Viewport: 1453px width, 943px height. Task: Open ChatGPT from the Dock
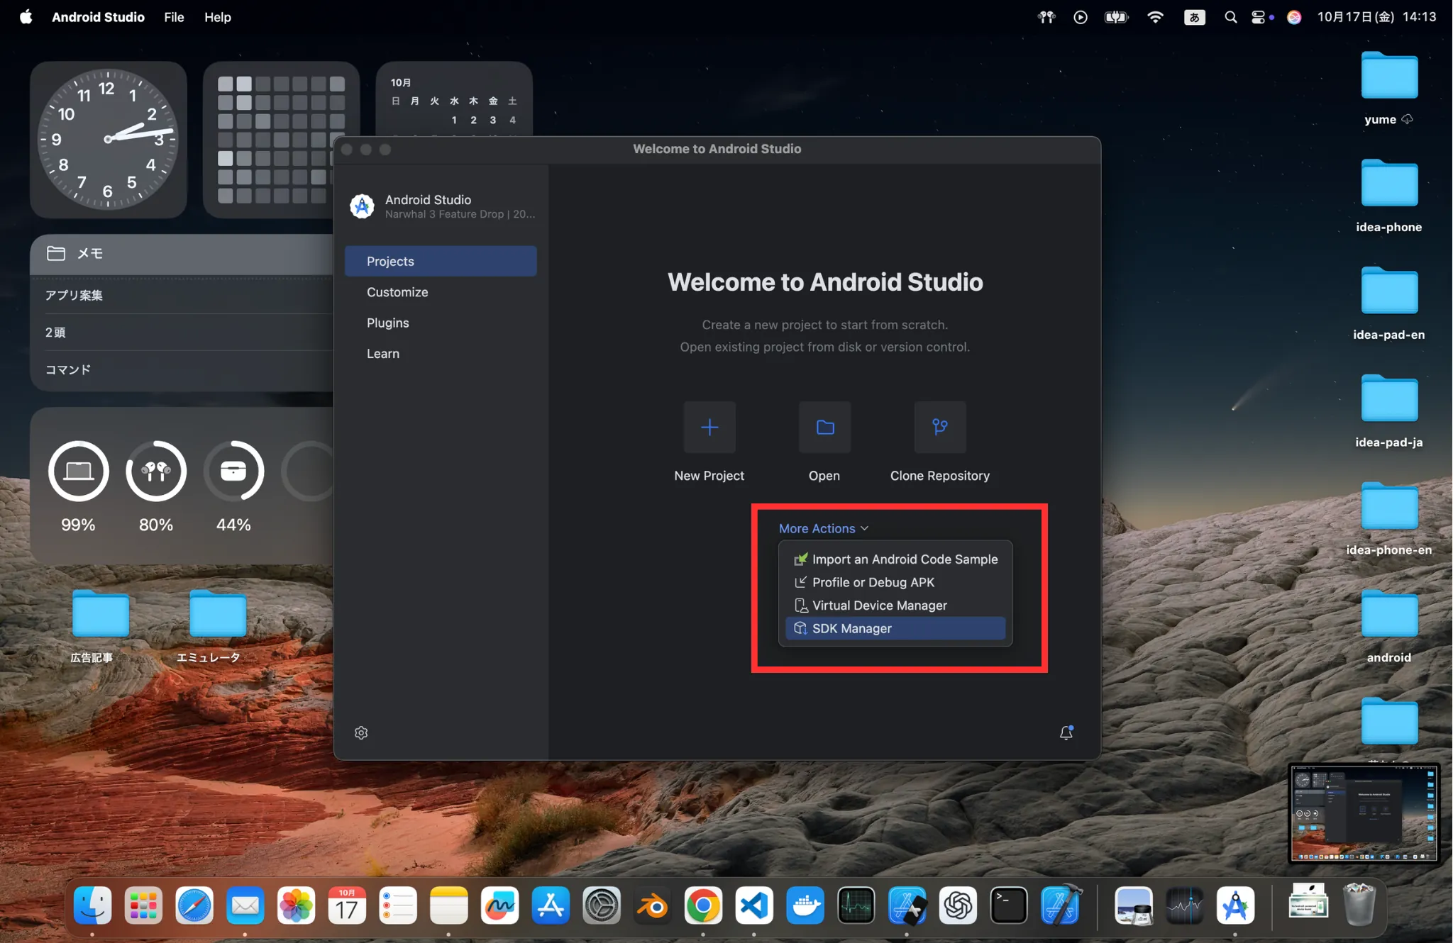click(x=958, y=905)
